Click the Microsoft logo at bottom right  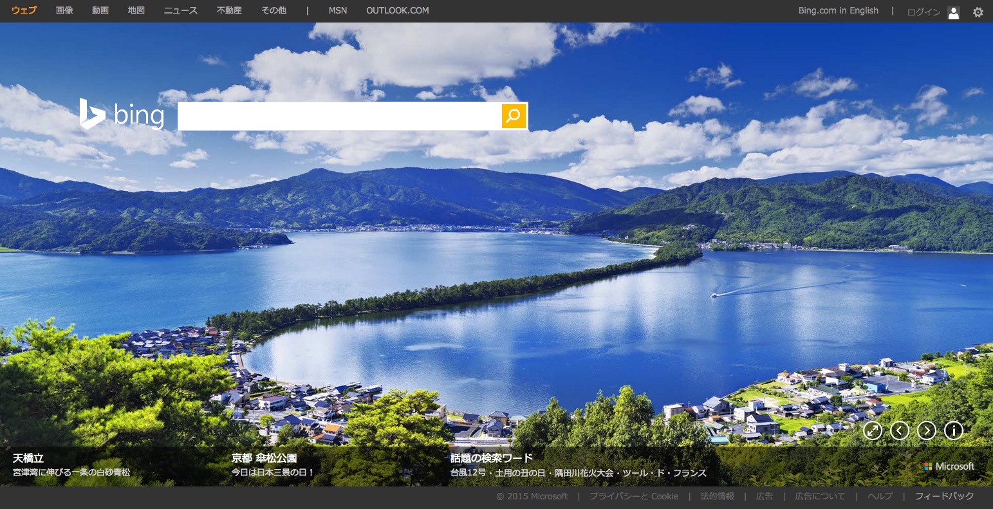tap(949, 466)
